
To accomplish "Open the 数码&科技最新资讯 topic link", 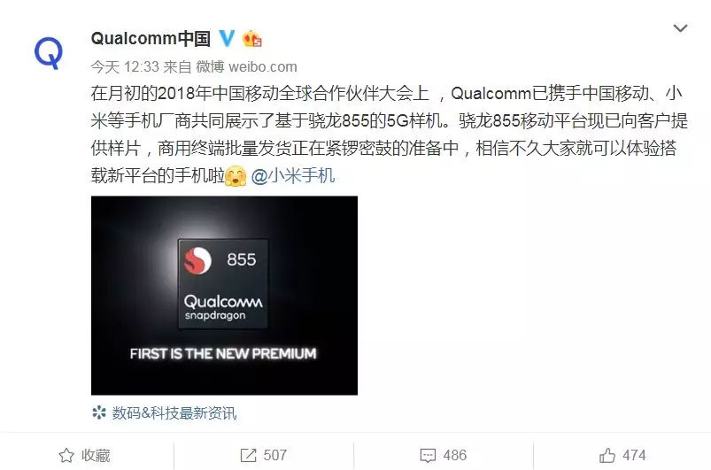I will (x=174, y=412).
